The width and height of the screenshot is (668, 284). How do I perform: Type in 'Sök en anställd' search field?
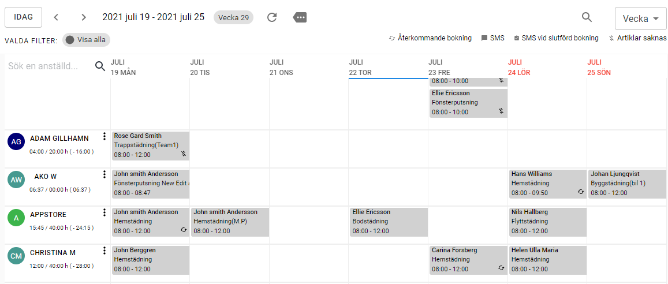tap(49, 66)
